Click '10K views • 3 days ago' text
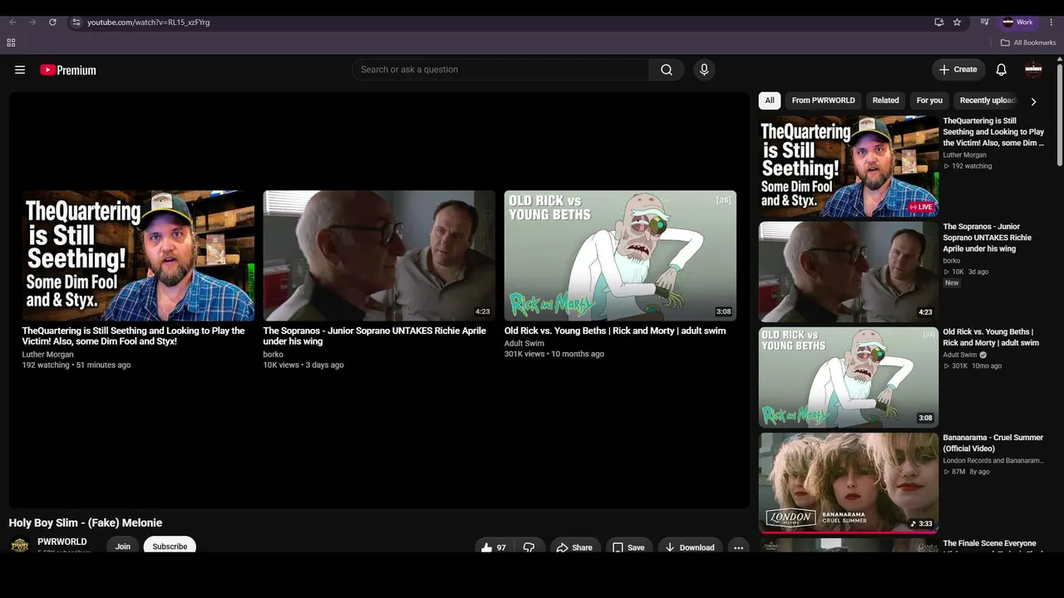The width and height of the screenshot is (1064, 598). click(303, 365)
